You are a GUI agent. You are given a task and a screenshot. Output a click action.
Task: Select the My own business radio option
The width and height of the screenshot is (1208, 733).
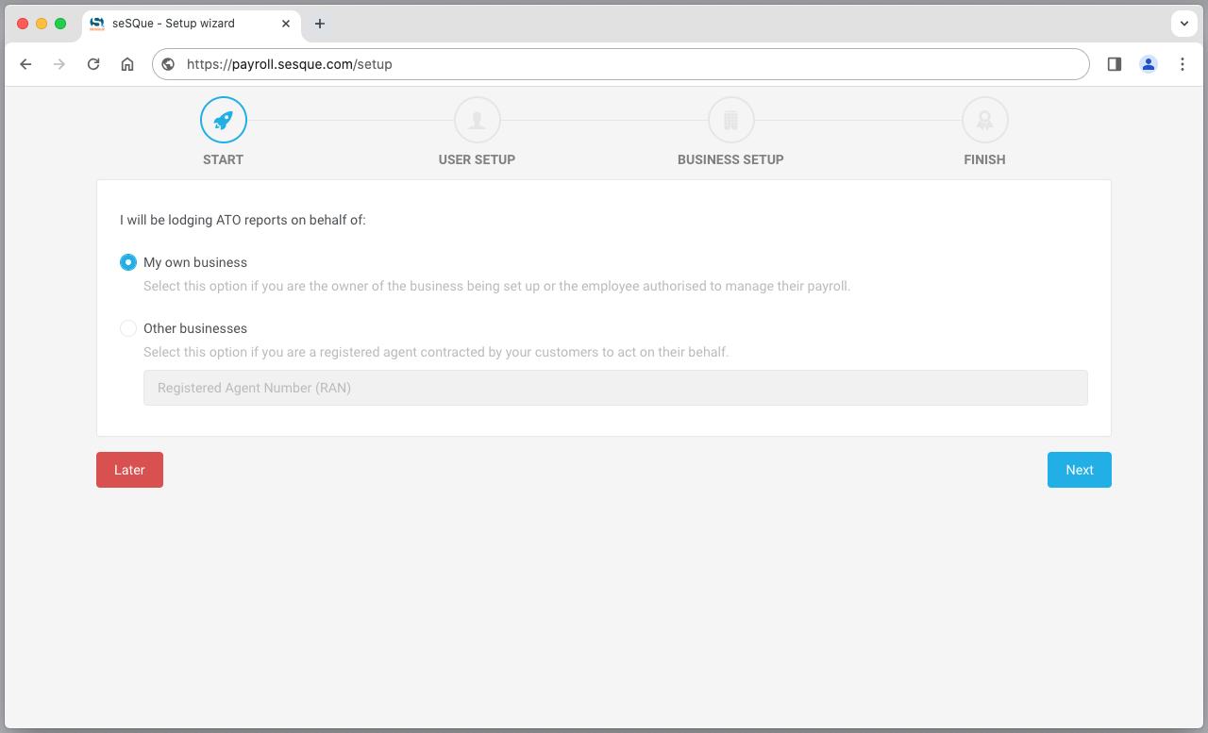coord(128,262)
